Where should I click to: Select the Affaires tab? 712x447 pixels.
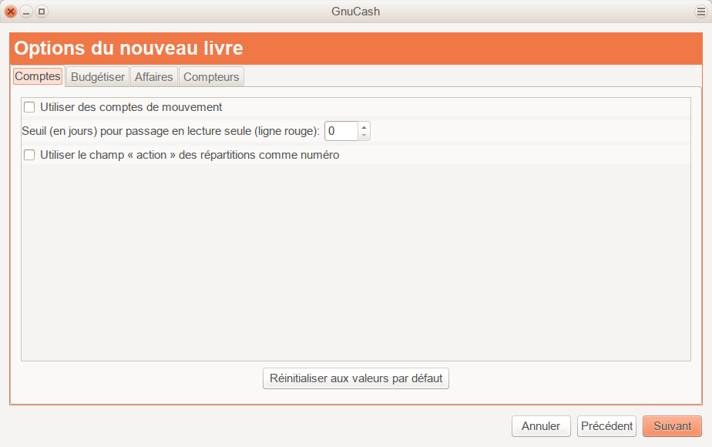point(154,77)
